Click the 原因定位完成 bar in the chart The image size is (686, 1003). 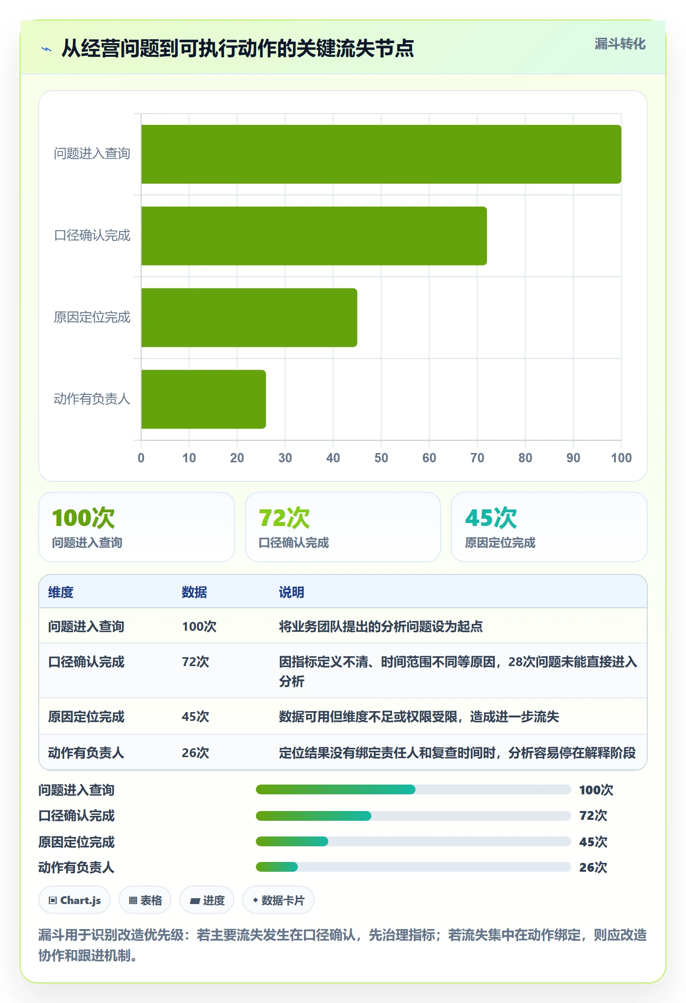pos(249,318)
